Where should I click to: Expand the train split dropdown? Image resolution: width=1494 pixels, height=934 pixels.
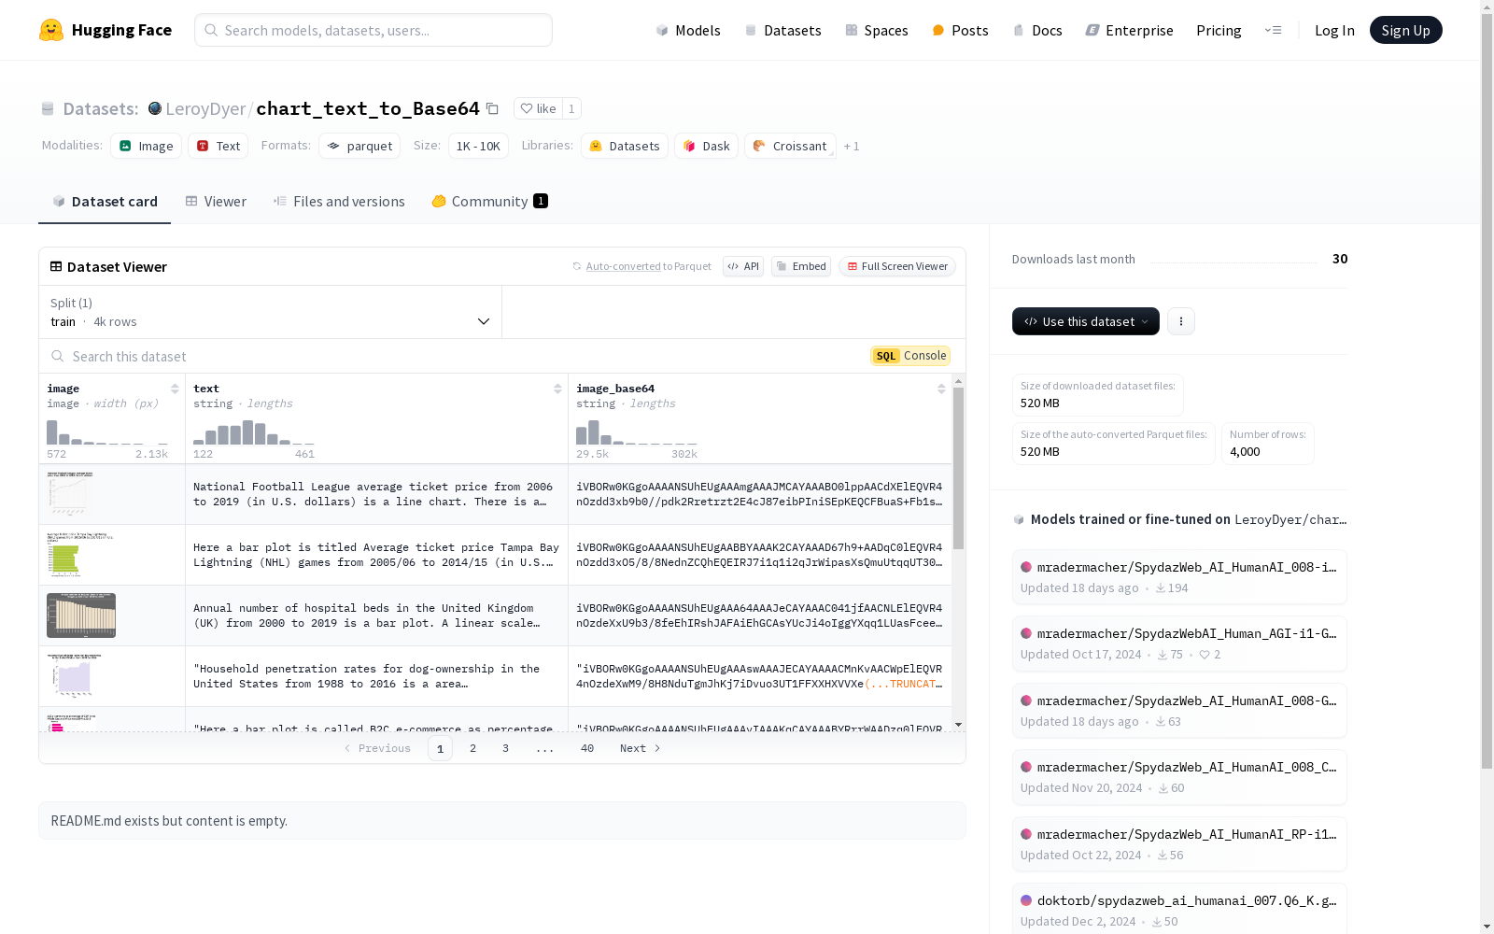pyautogui.click(x=271, y=312)
